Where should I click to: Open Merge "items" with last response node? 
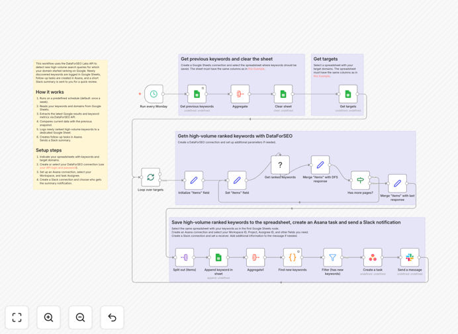[x=397, y=184]
